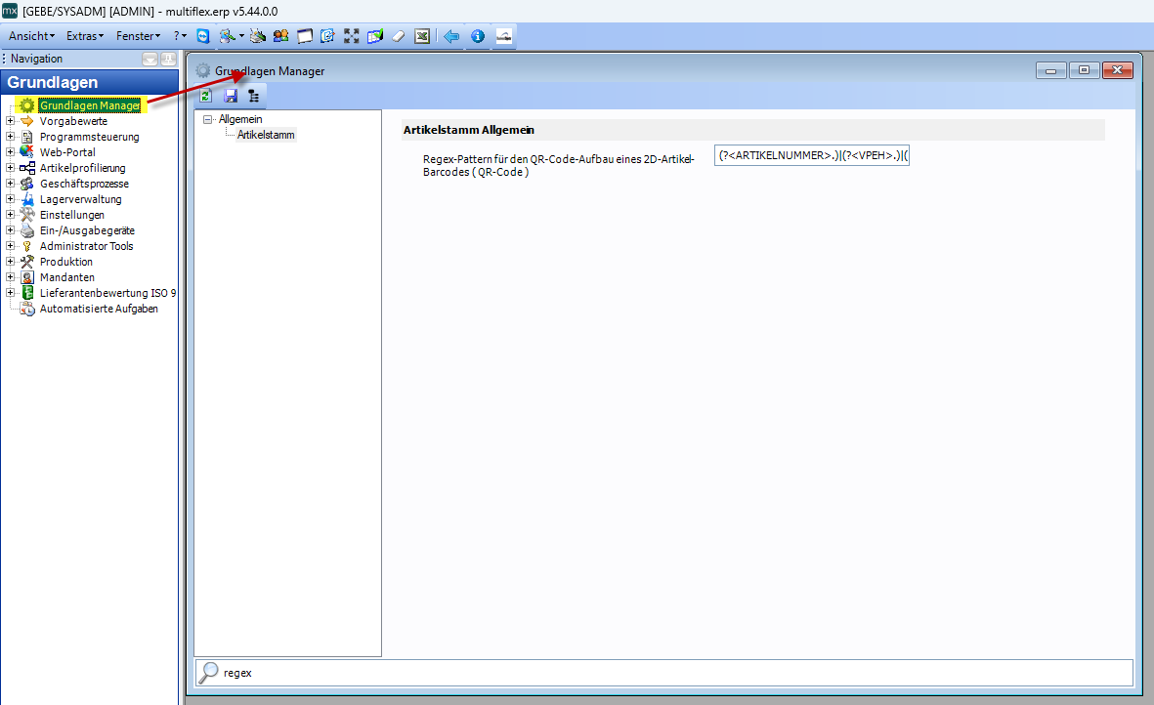Select Artikelstamm in the settings tree

pyautogui.click(x=266, y=135)
